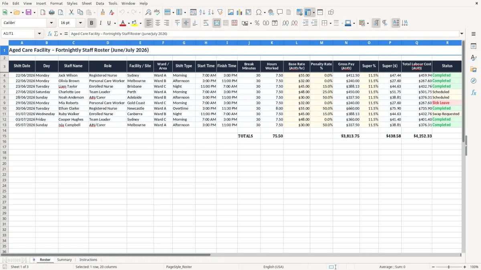
Task: Expand the formula bar arrow
Action: coord(462,34)
